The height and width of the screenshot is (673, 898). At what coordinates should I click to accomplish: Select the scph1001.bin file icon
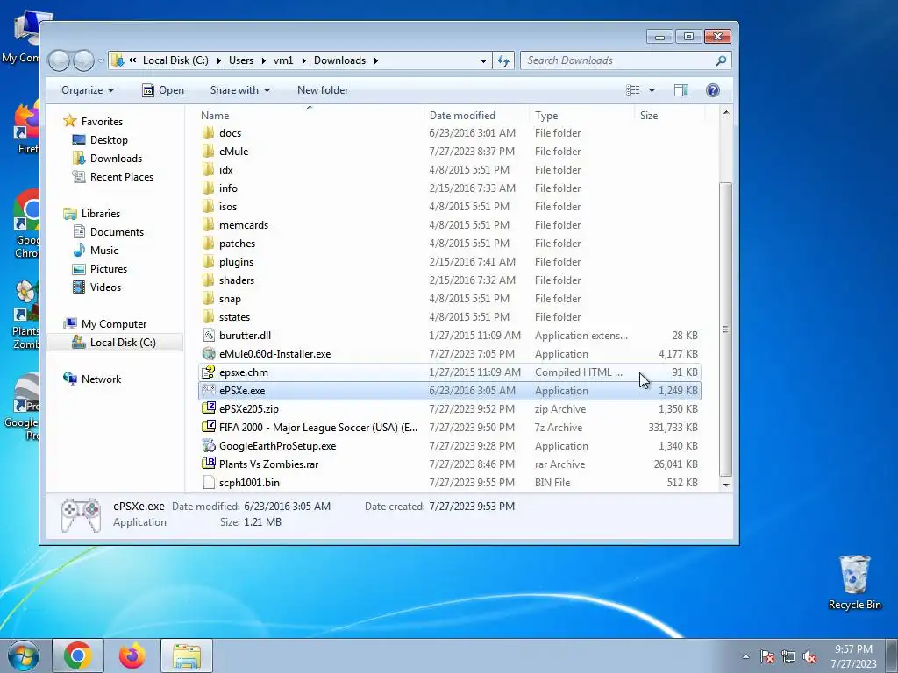(x=209, y=483)
